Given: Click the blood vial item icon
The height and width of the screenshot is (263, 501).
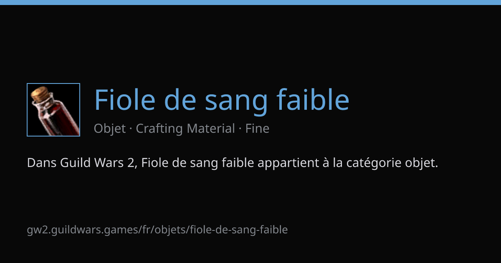Looking at the screenshot, I should click(x=53, y=110).
